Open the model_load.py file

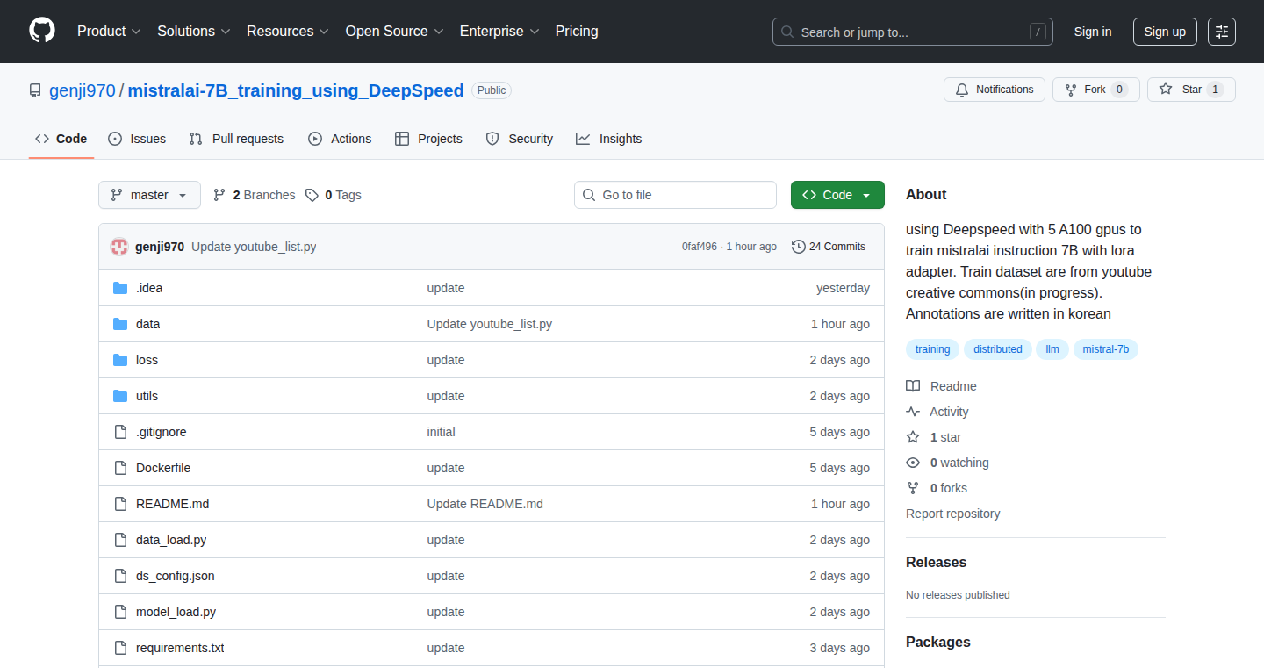(176, 612)
